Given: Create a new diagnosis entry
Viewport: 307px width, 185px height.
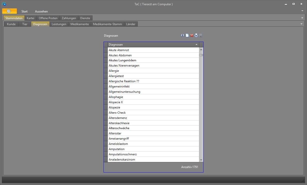Looking at the screenshot, I should click(187, 35).
